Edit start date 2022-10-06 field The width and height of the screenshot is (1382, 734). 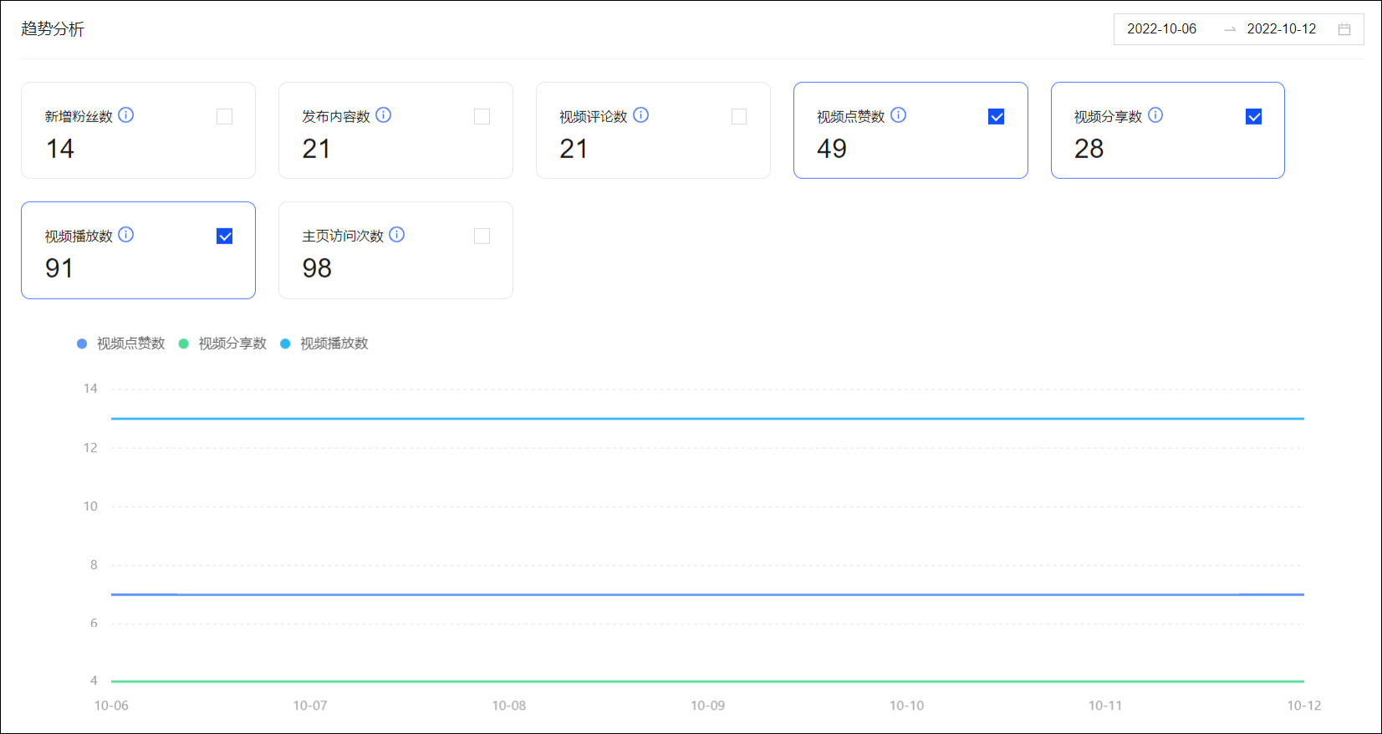tap(1161, 29)
